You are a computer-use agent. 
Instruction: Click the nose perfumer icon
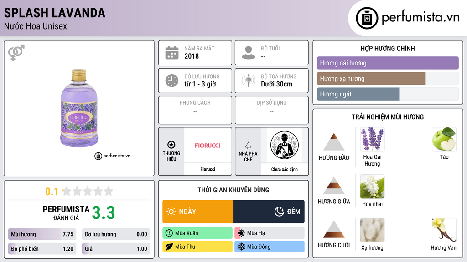248,145
